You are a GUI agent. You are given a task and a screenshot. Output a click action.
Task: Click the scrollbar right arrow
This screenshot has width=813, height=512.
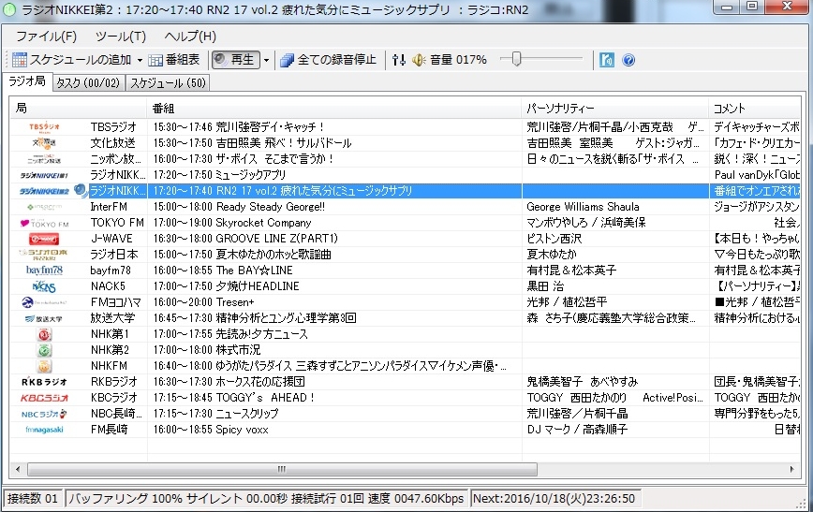pos(791,470)
